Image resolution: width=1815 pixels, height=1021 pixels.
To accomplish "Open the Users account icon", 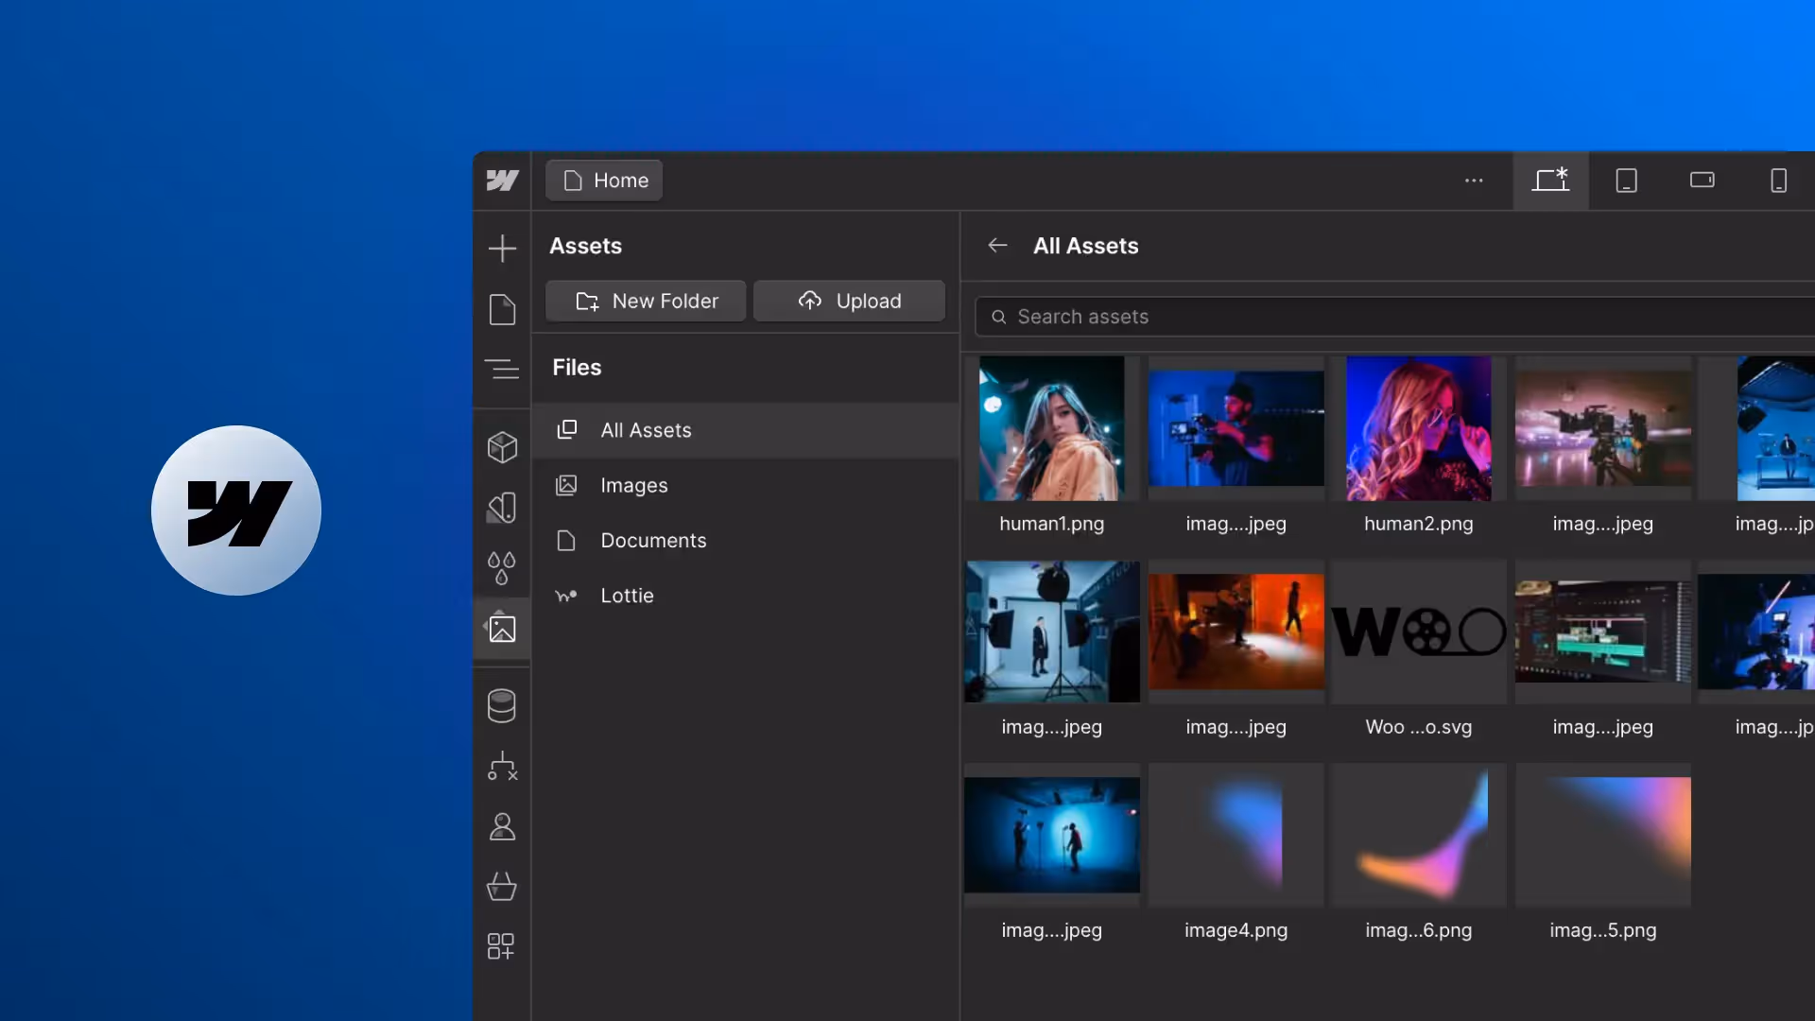I will tap(502, 827).
